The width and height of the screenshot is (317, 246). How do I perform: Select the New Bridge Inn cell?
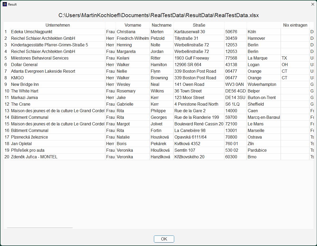click(x=58, y=84)
